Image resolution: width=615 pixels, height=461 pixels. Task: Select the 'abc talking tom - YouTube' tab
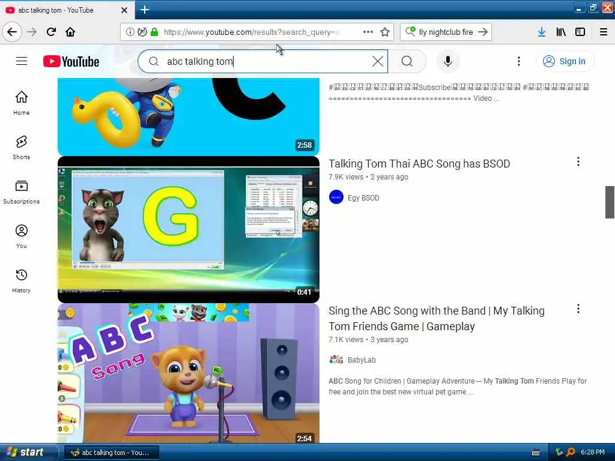[x=67, y=10]
